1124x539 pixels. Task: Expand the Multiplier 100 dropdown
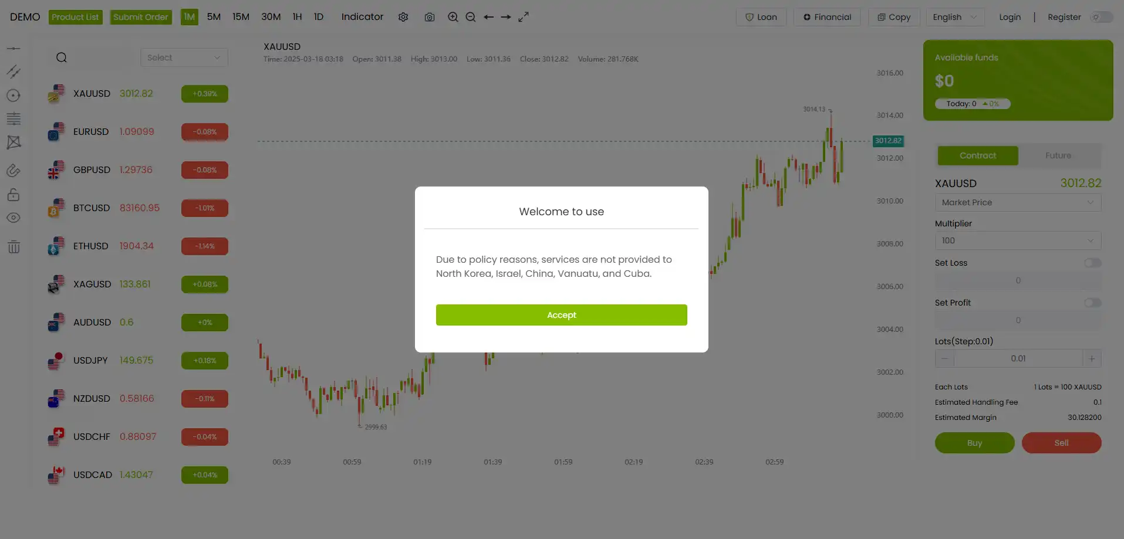click(1018, 240)
